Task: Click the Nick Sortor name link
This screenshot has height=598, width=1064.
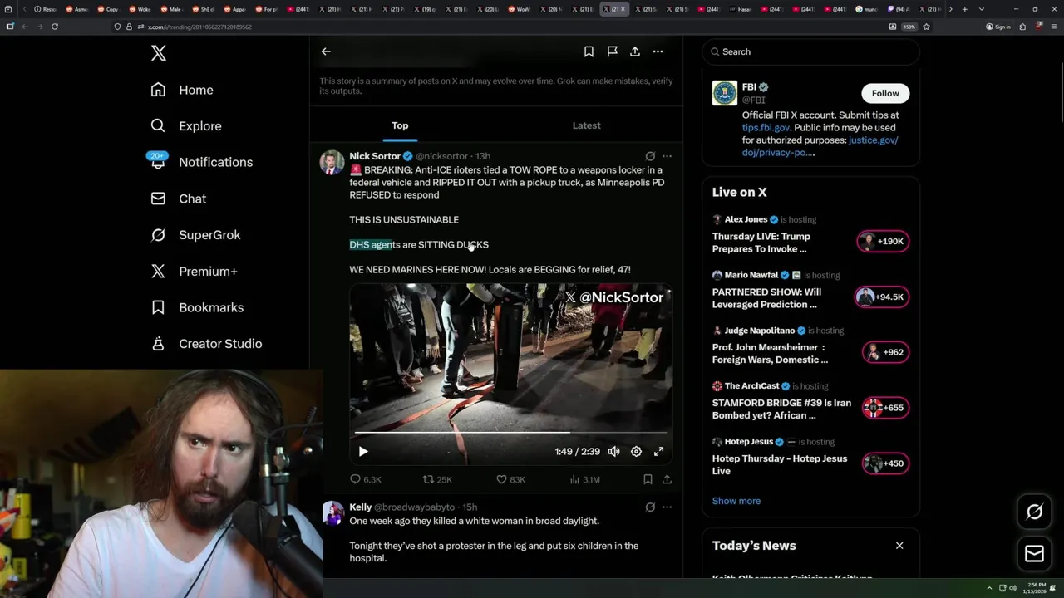Action: tap(375, 156)
